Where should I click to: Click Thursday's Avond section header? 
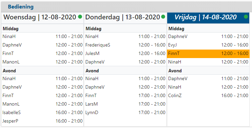125,71
